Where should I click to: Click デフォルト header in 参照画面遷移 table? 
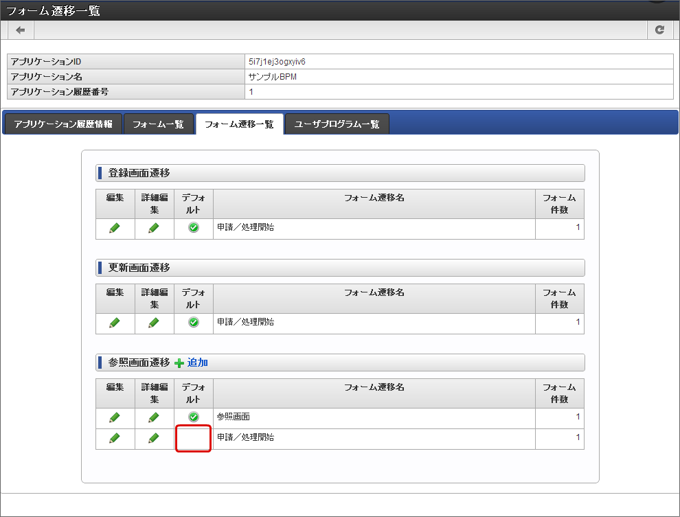194,393
